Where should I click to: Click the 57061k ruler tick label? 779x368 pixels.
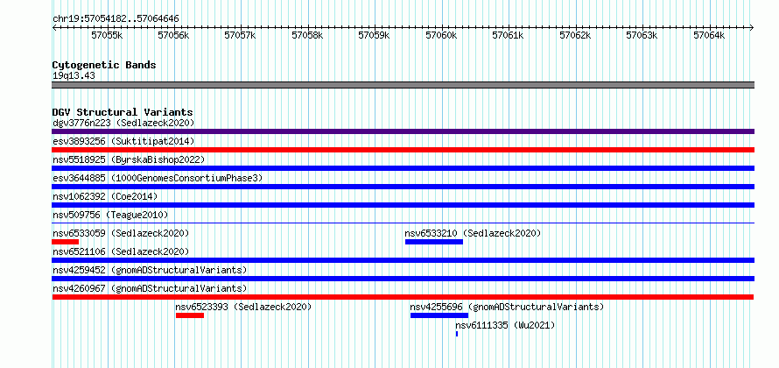click(x=509, y=35)
